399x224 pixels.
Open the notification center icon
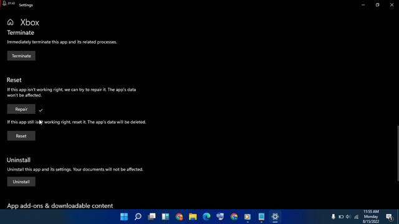click(389, 217)
